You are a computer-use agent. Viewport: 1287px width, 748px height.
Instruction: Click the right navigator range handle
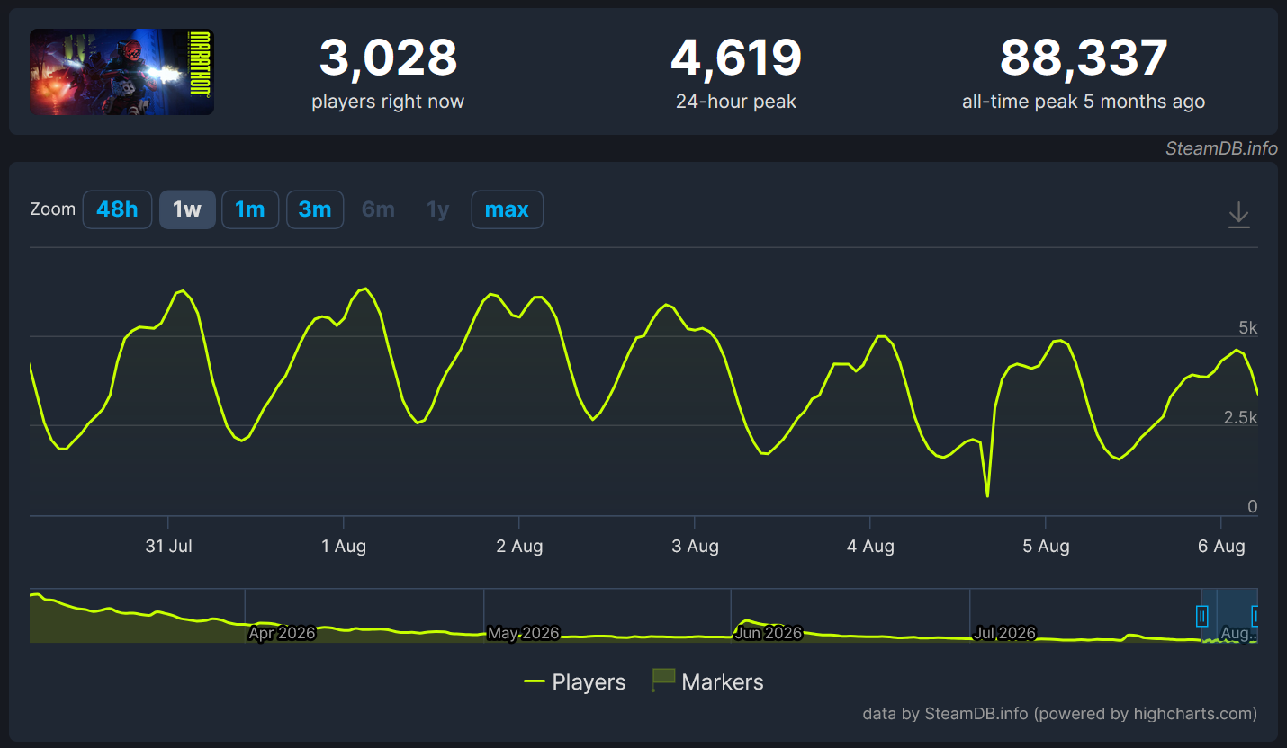[x=1255, y=616]
